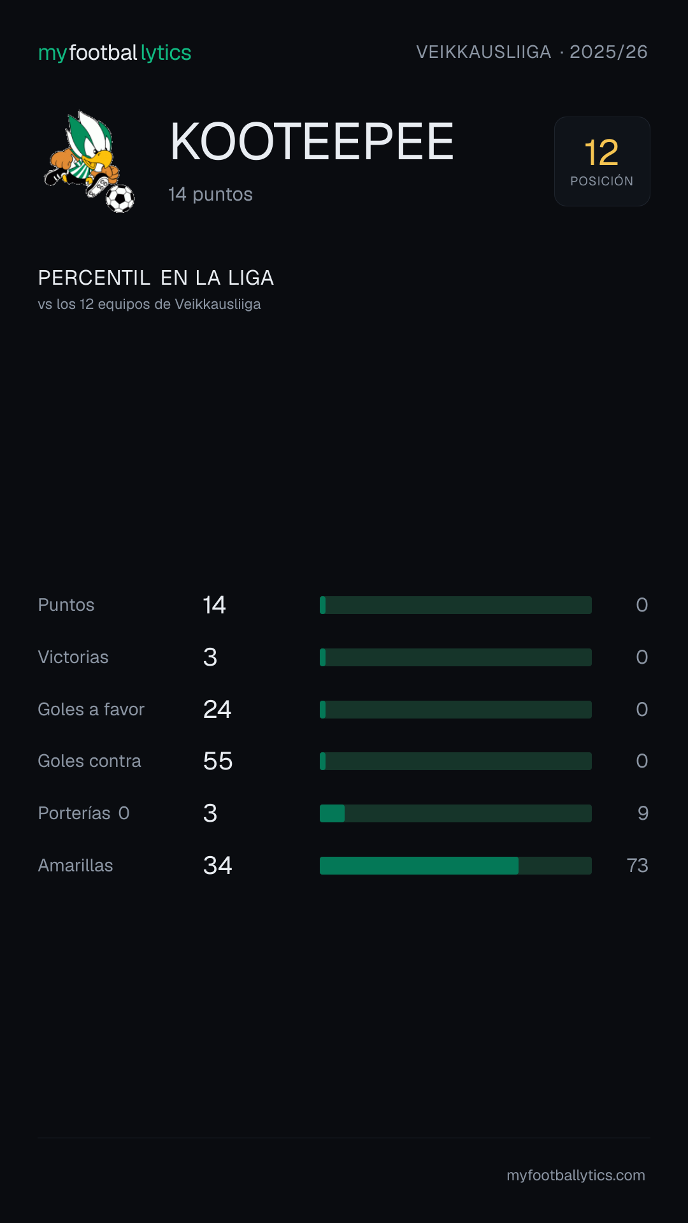Screen dimensions: 688x1223
Task: Click the Amarillas percentile value 73
Action: [x=637, y=866]
